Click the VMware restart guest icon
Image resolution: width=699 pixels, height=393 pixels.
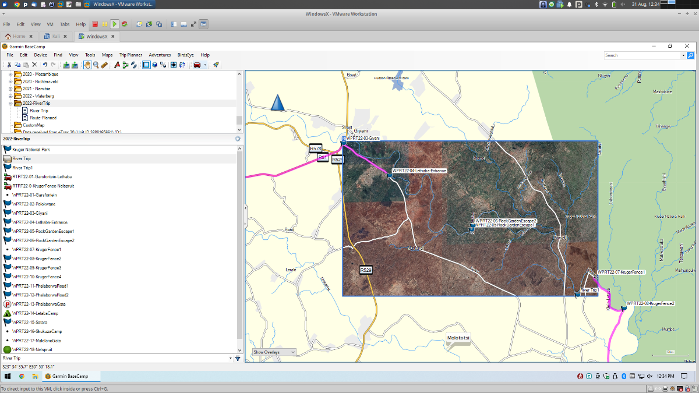124,24
